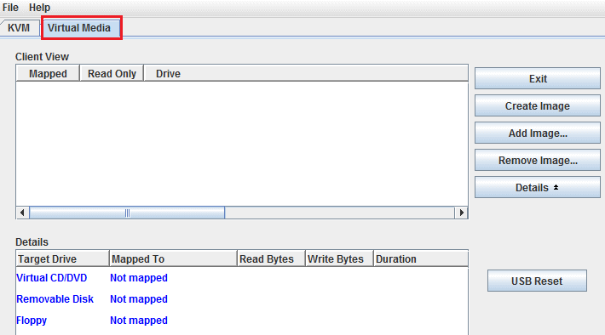Screen dimensions: 605x335
Task: Click the Remove Image button
Action: (x=538, y=160)
